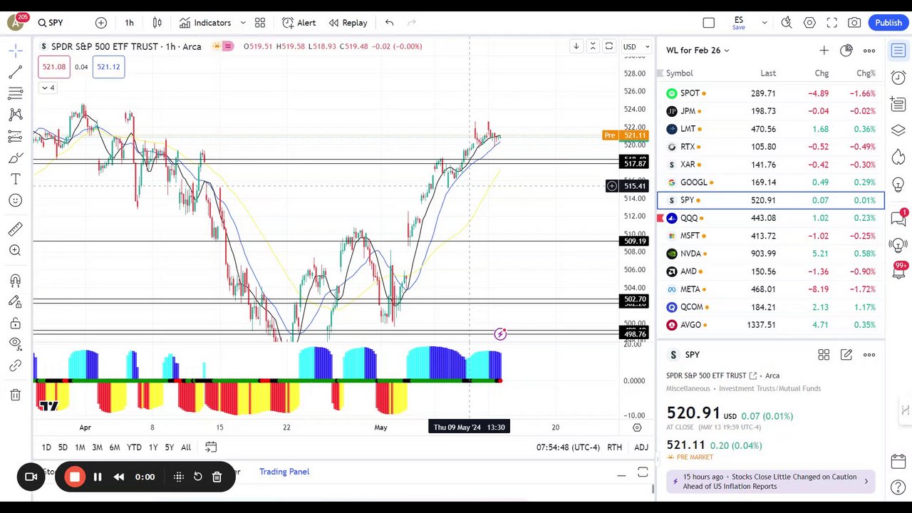Select the brush tool
This screenshot has height=513, width=912.
(x=16, y=157)
